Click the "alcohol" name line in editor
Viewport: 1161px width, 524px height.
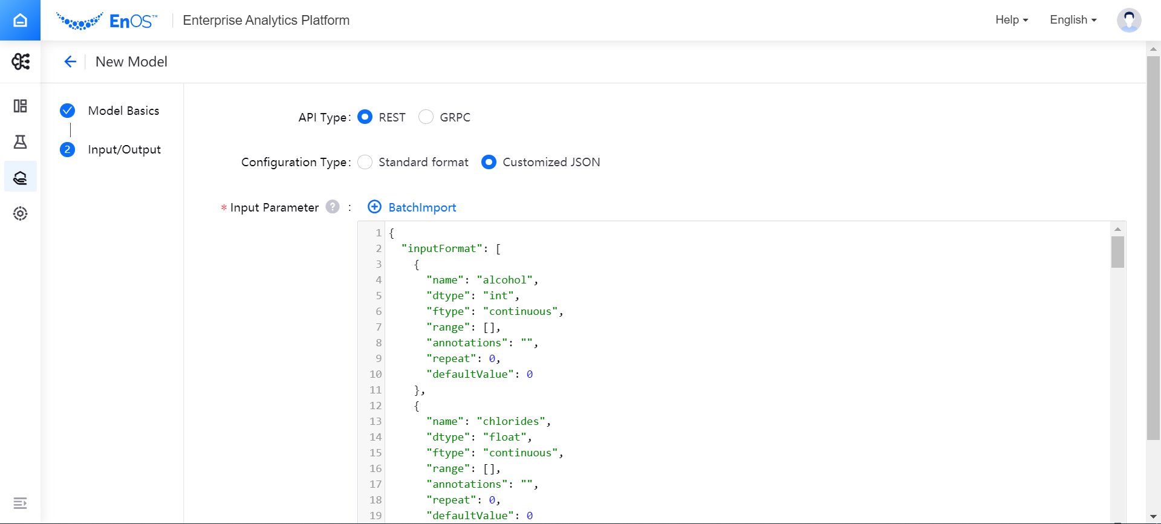(482, 280)
